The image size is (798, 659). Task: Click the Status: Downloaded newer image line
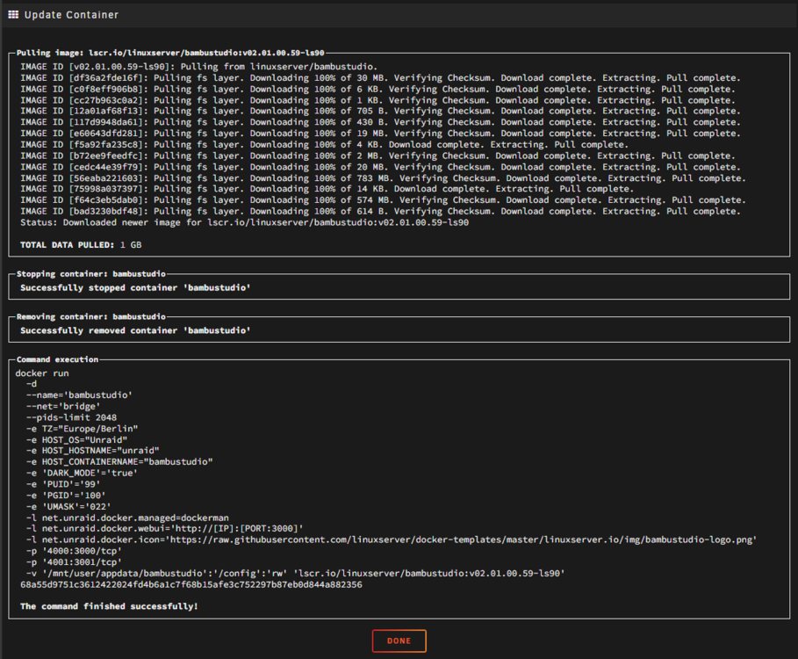pos(244,222)
